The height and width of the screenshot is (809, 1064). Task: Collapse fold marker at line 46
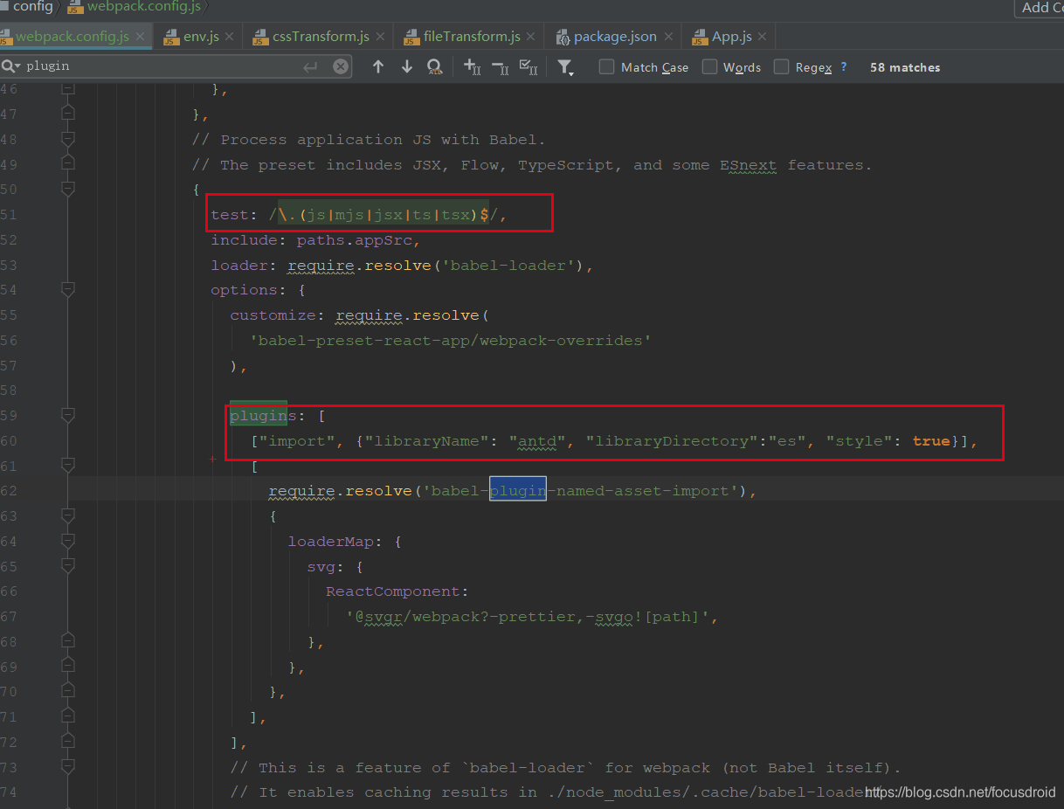coord(68,88)
